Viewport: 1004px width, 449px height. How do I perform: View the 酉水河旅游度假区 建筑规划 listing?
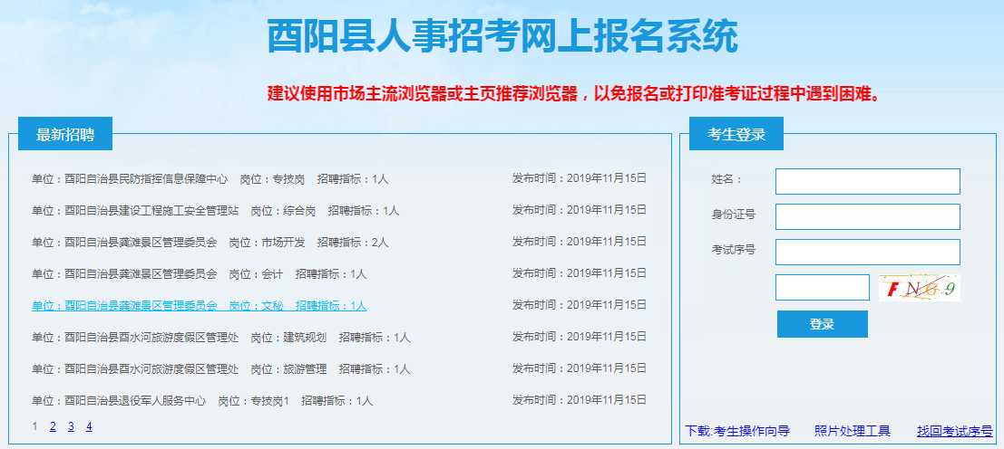tap(220, 338)
